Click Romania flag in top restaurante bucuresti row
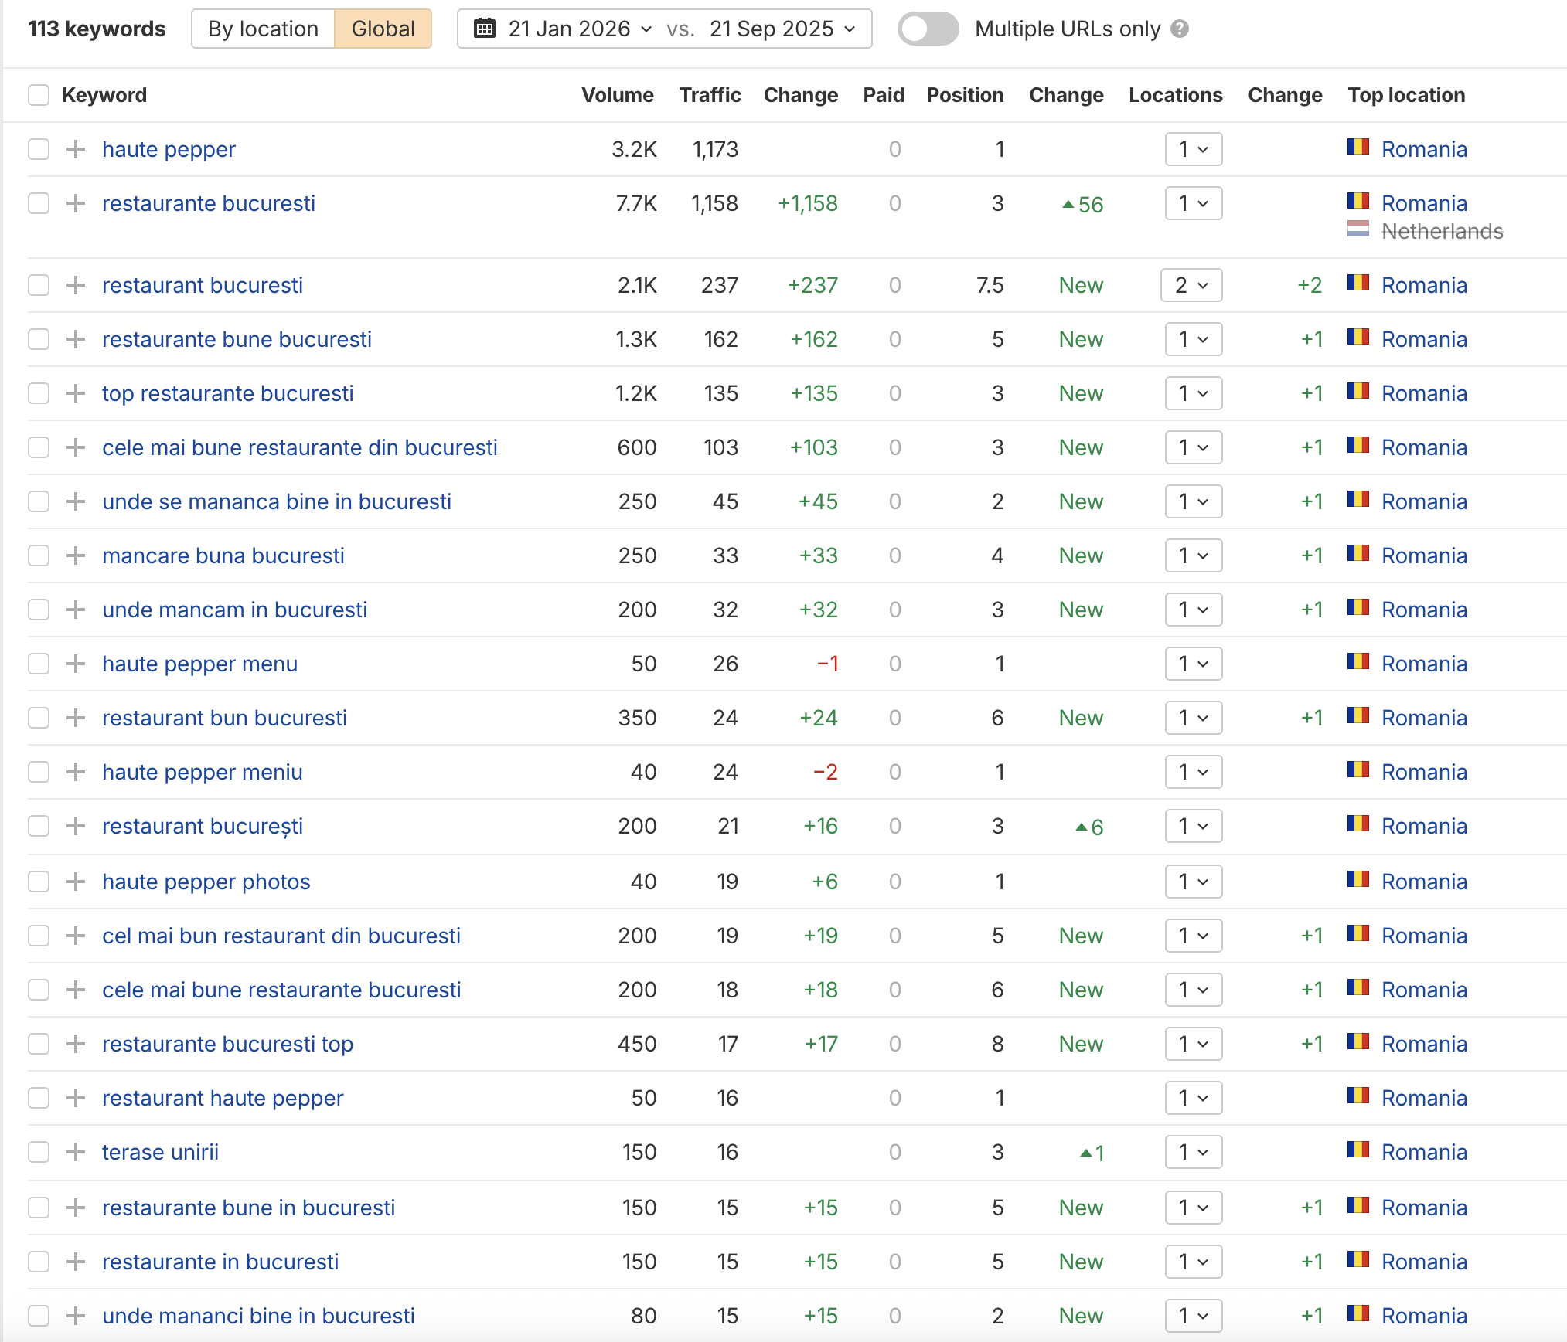The width and height of the screenshot is (1567, 1342). 1357,392
